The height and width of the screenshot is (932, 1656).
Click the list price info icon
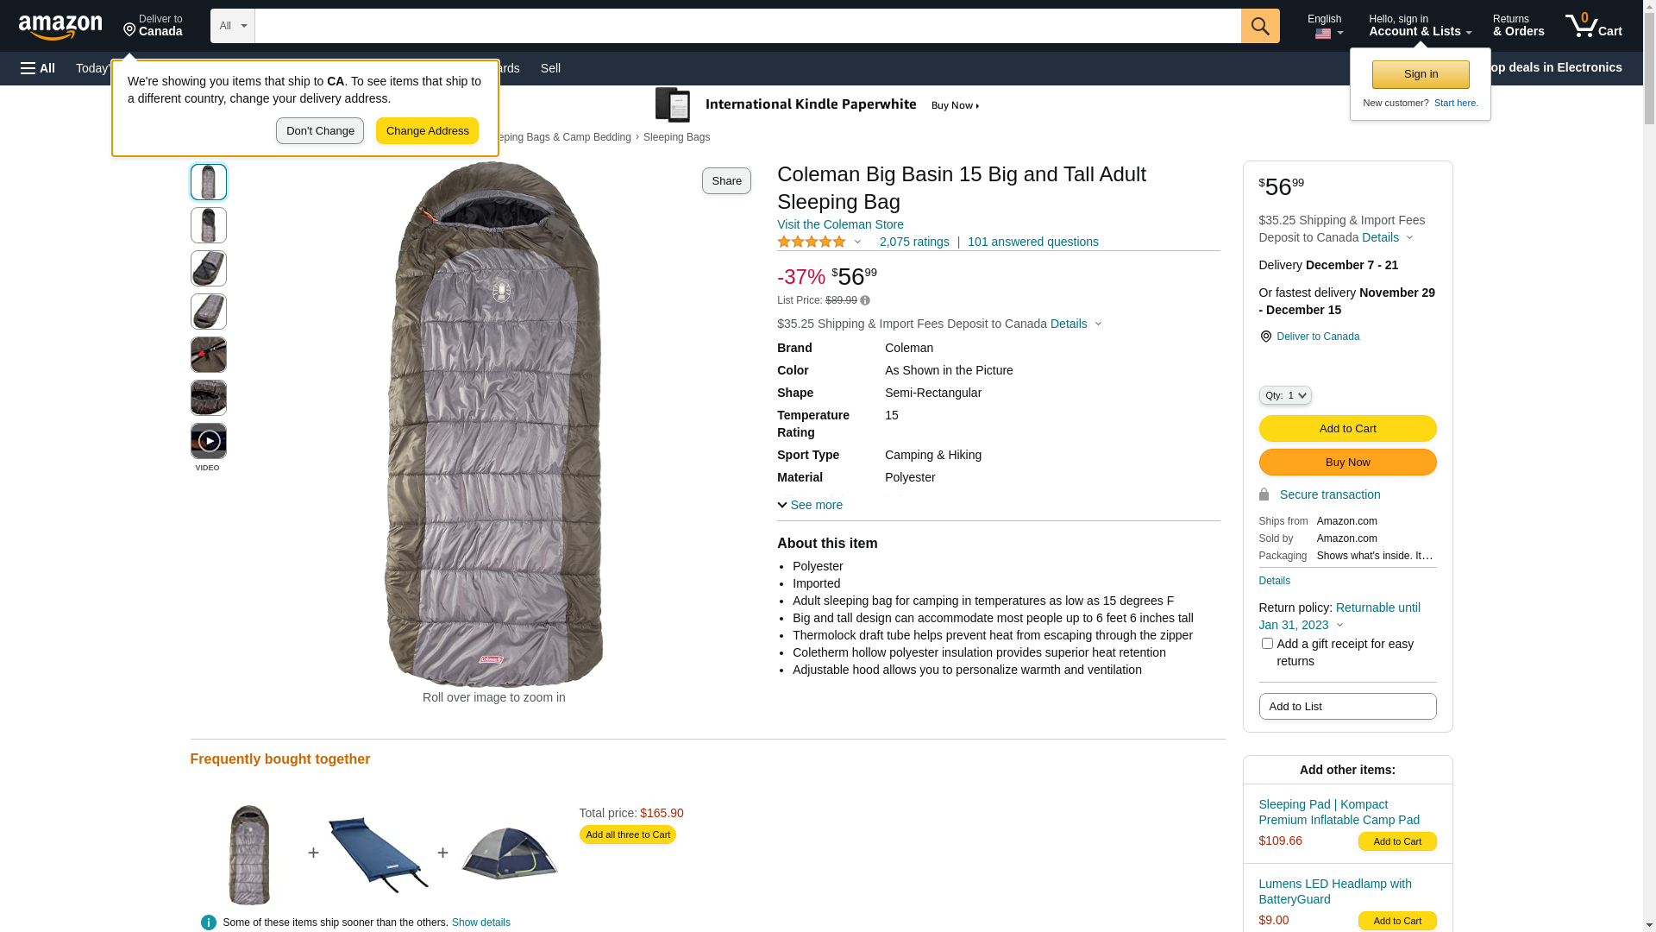click(865, 300)
